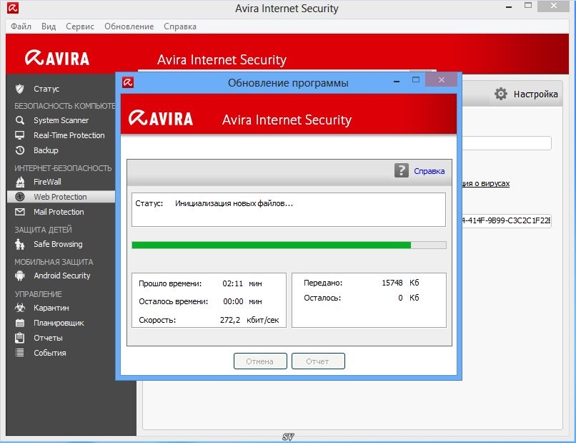
Task: Click the question mark help icon
Action: click(x=402, y=170)
